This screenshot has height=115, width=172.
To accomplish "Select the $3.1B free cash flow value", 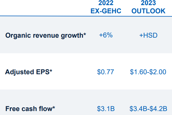I will (106, 108).
